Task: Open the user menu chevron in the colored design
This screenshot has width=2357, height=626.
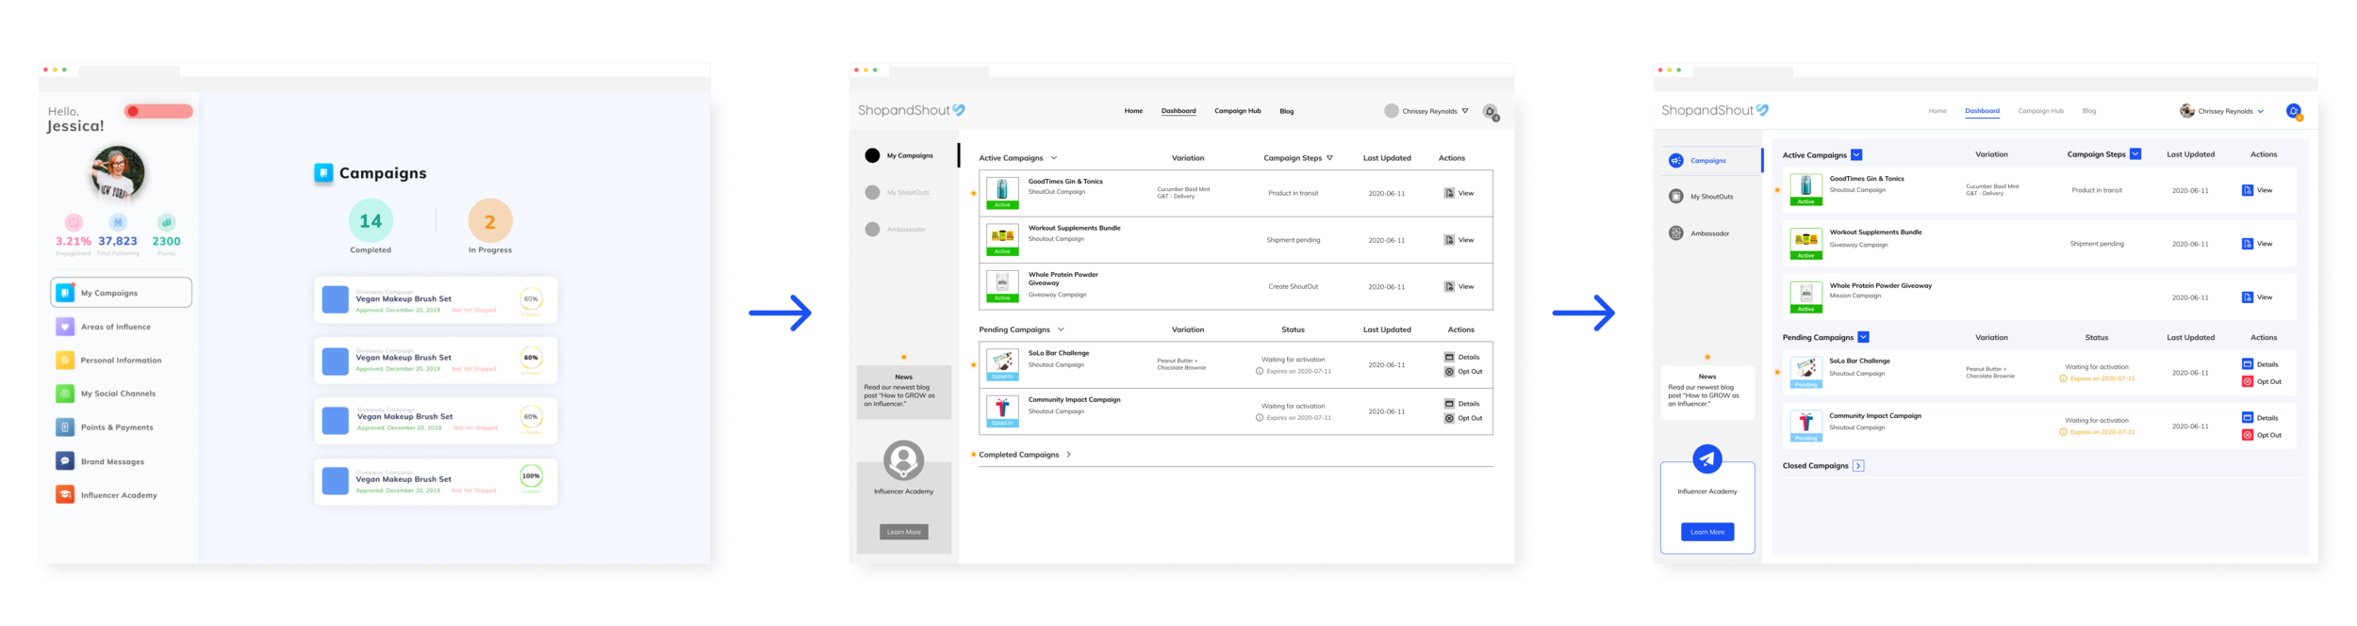Action: pyautogui.click(x=2260, y=111)
